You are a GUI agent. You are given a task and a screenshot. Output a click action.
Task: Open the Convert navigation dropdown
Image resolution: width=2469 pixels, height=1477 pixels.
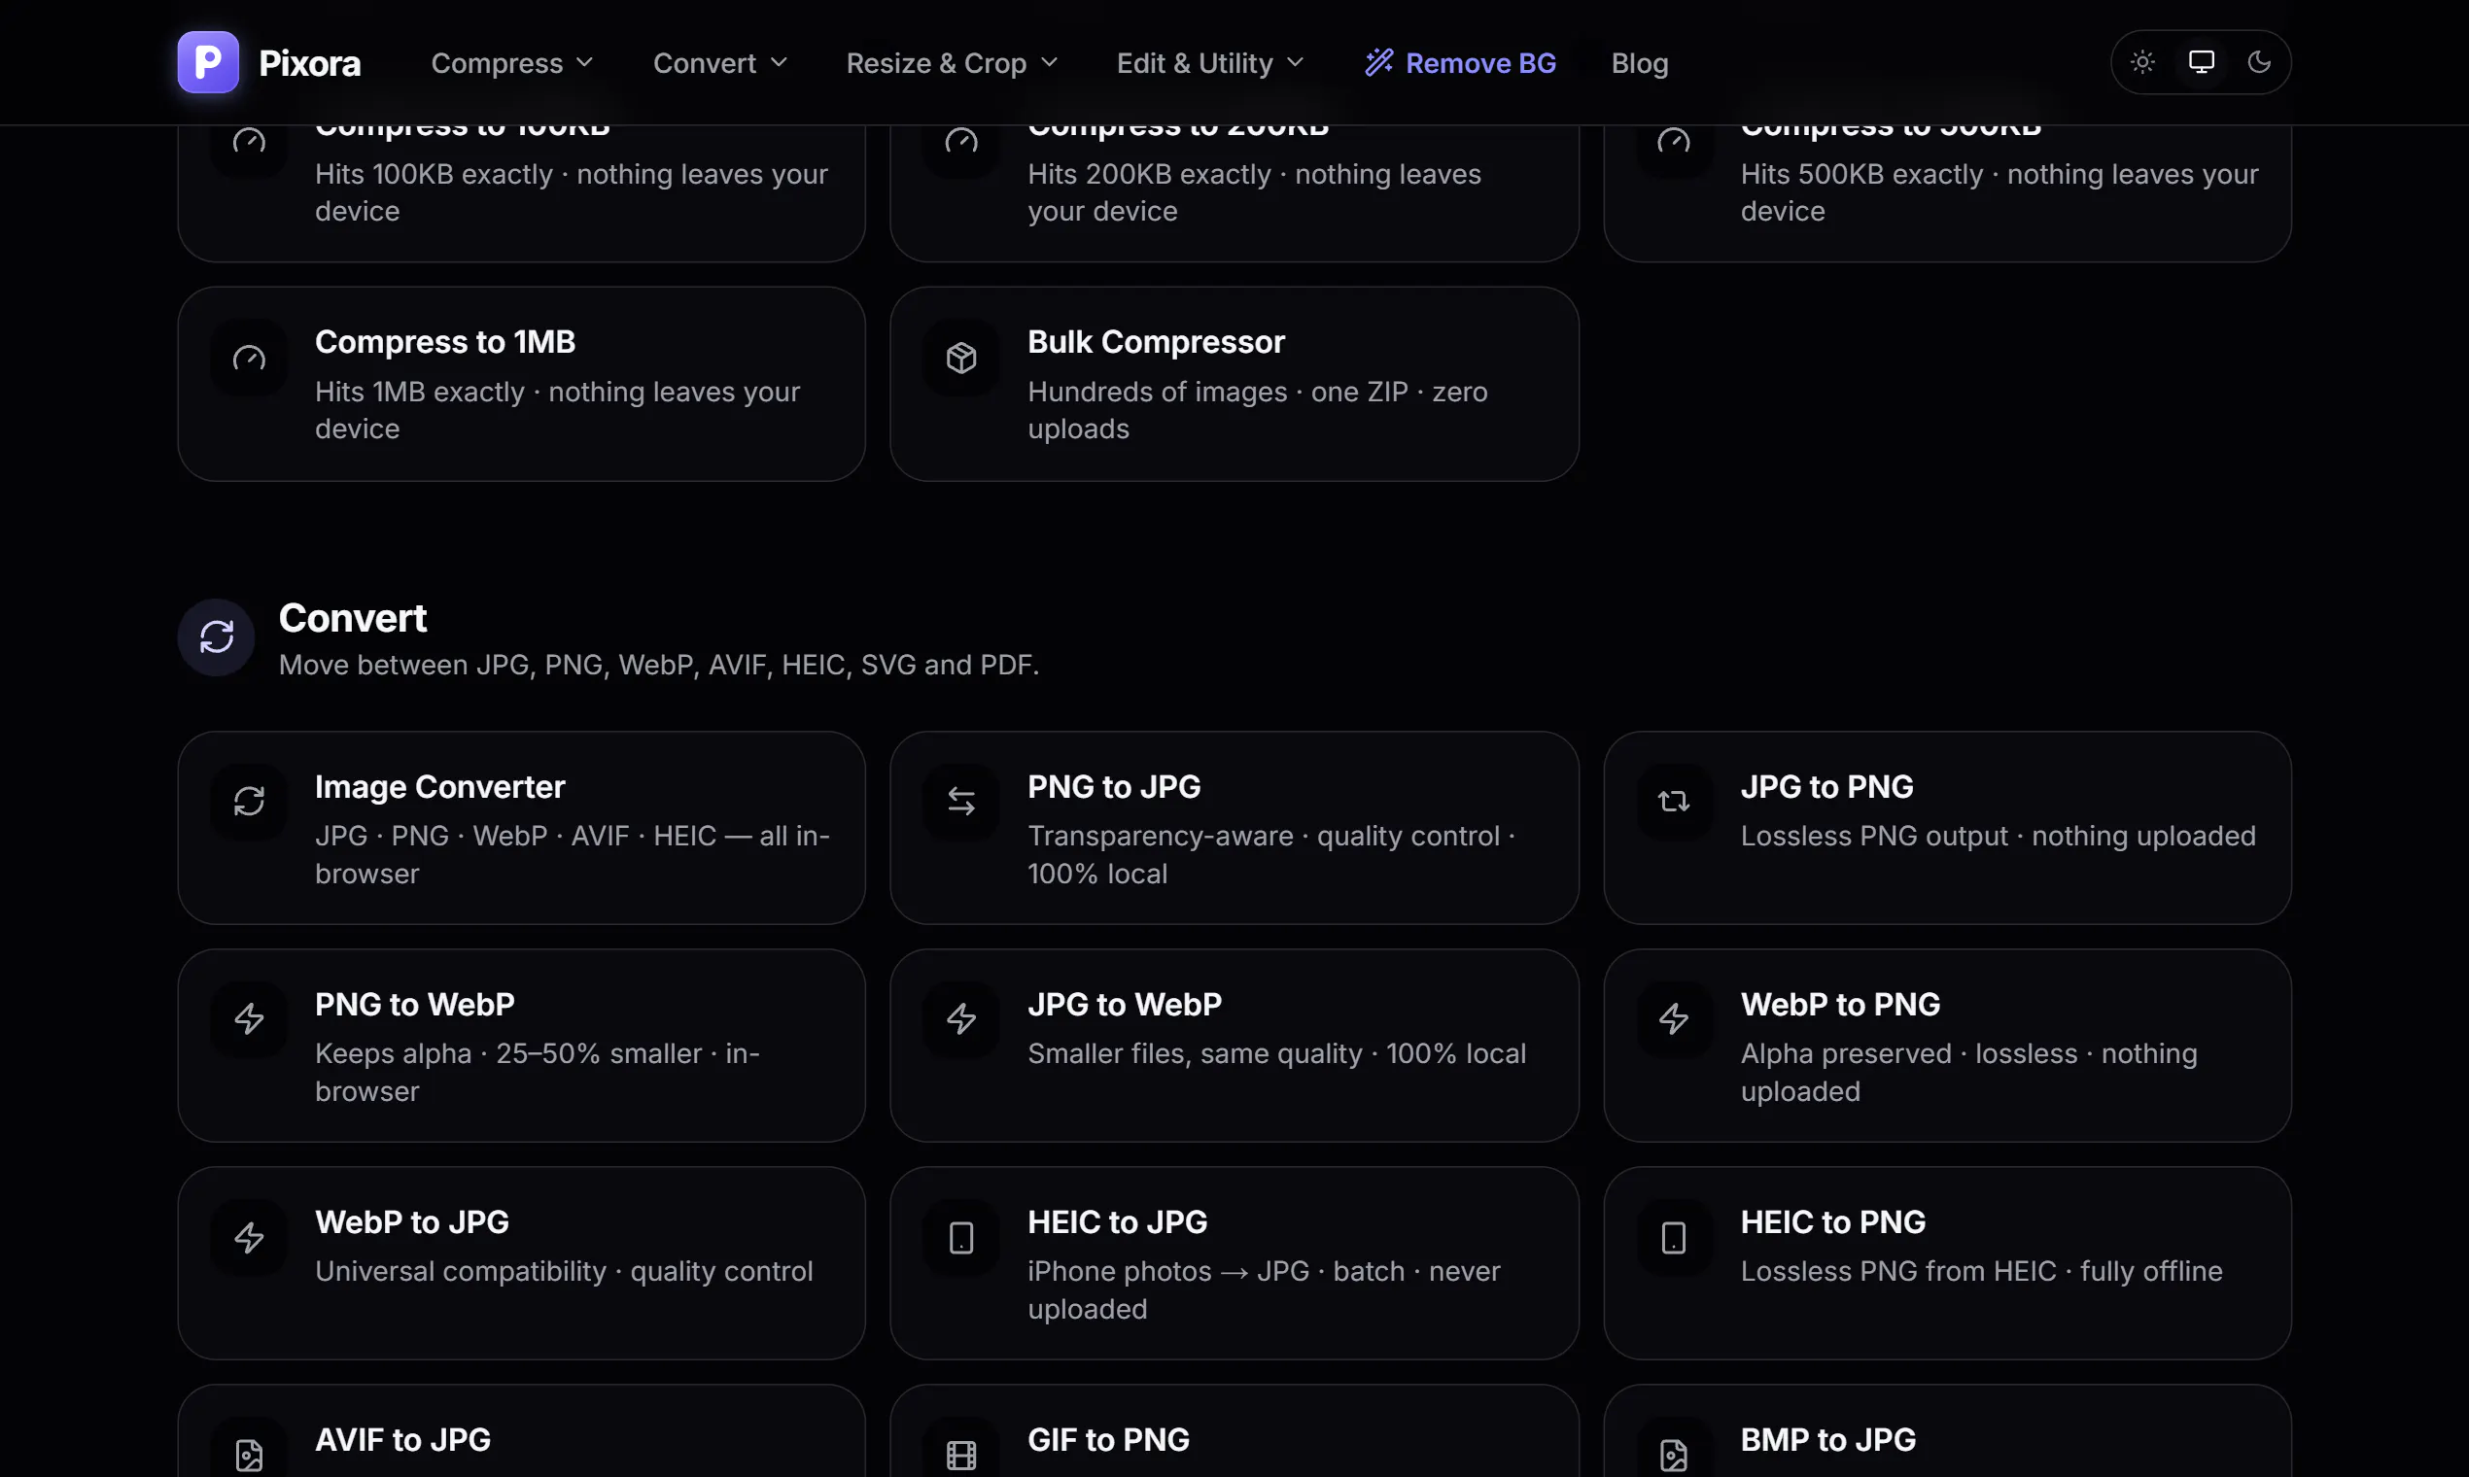click(x=719, y=63)
